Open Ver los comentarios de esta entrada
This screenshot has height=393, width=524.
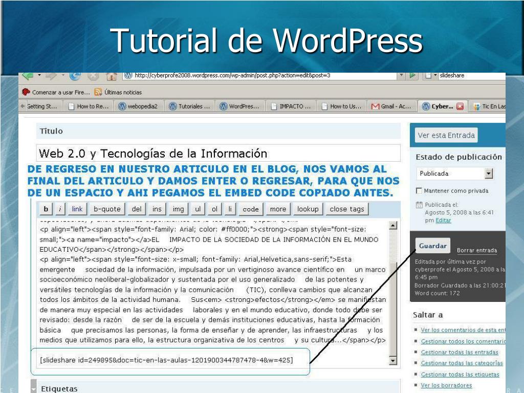click(463, 330)
